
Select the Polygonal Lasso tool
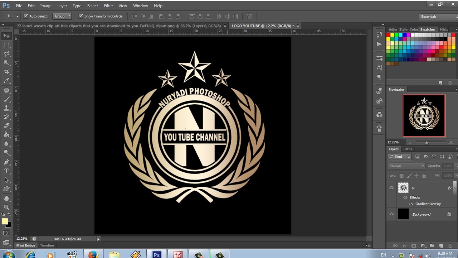coord(6,54)
